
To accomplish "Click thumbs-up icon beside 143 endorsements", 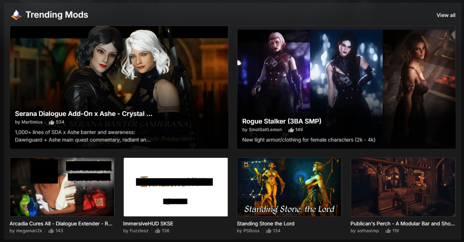I will point(51,231).
